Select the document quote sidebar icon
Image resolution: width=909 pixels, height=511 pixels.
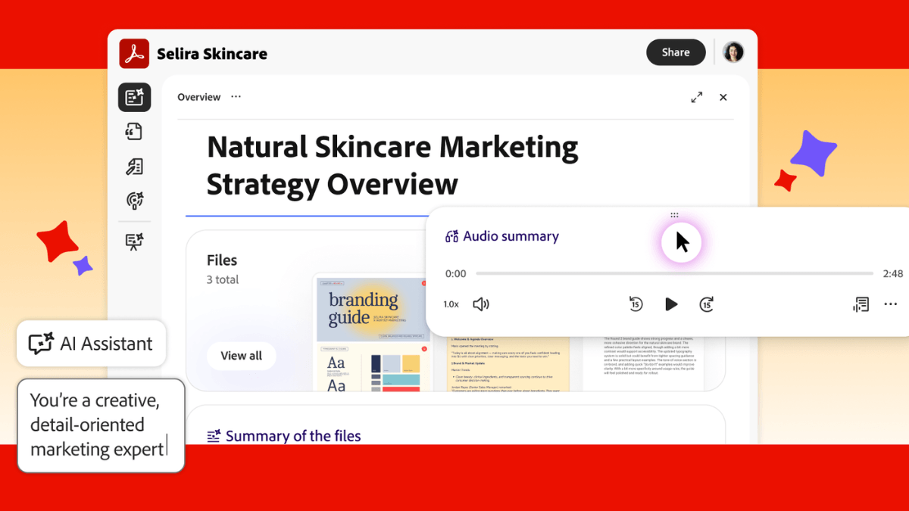[x=134, y=132]
